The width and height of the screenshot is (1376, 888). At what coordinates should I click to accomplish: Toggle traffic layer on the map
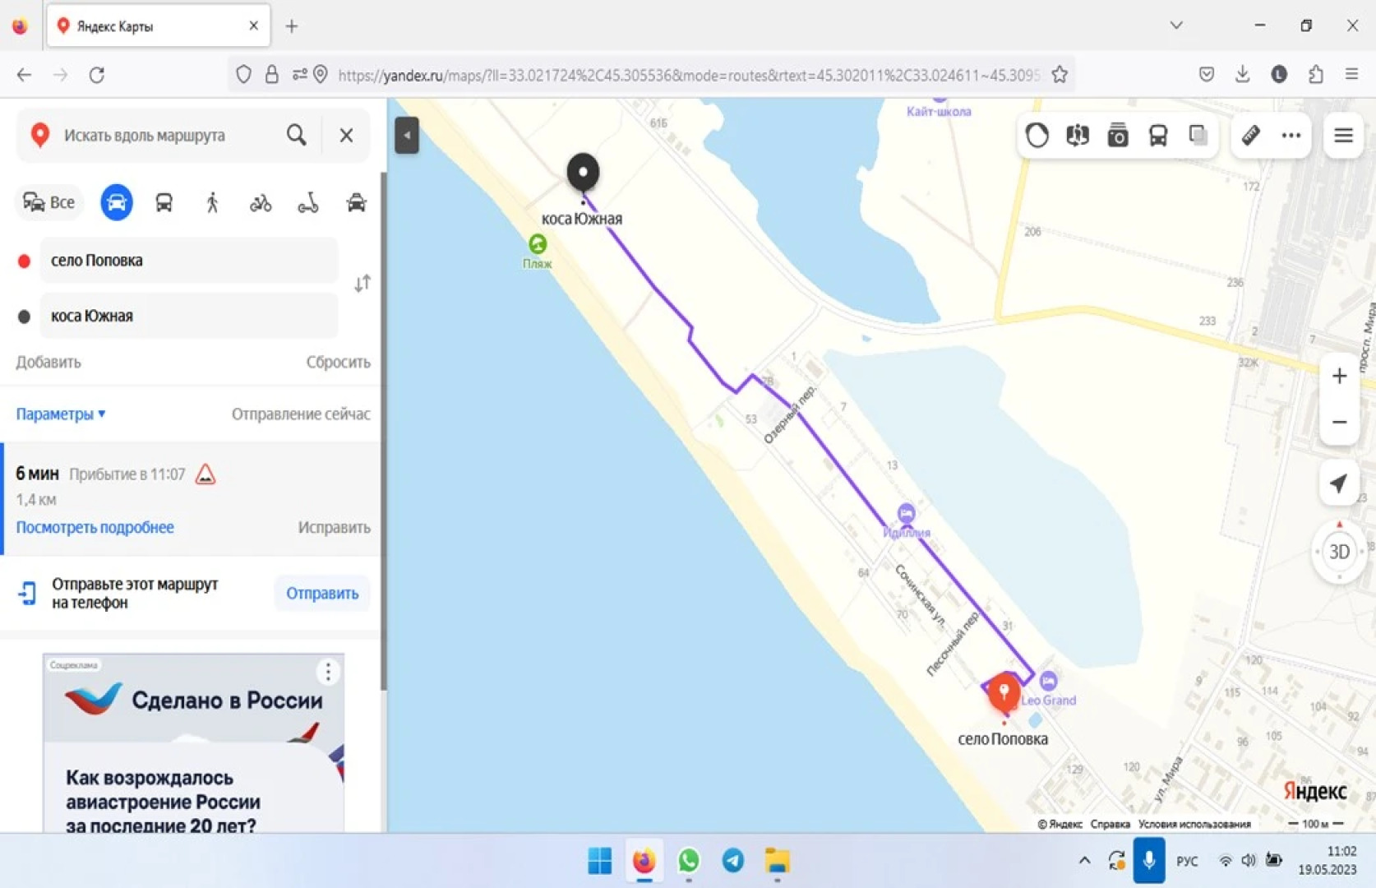[x=1037, y=135]
